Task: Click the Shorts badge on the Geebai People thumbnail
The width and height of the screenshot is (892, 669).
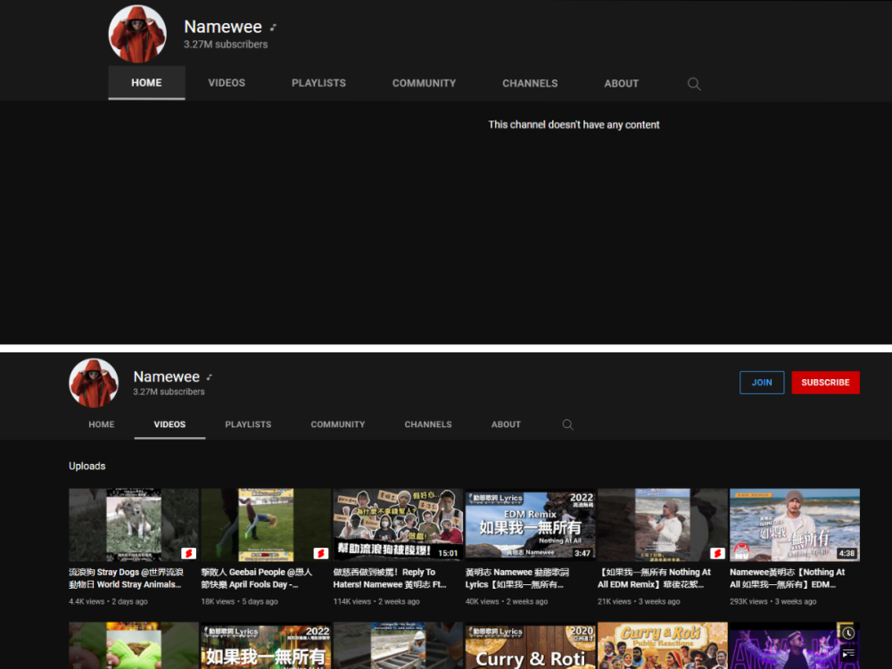Action: click(x=320, y=553)
